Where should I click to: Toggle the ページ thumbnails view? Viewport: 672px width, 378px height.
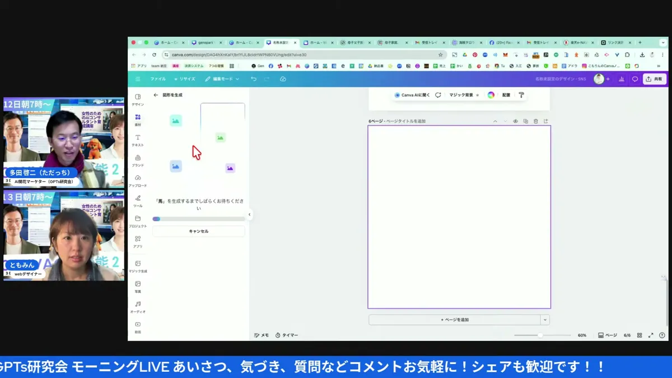pyautogui.click(x=608, y=335)
